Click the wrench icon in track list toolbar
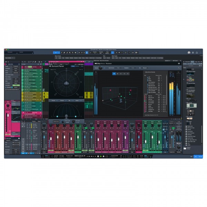The height and width of the screenshot is (207, 207). click(x=22, y=62)
